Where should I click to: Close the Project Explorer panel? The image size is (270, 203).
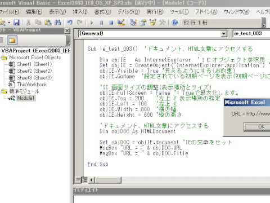[x=67, y=30]
